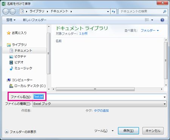Click 新しいフォルダー button
This screenshot has width=170, height=140.
(x=35, y=20)
